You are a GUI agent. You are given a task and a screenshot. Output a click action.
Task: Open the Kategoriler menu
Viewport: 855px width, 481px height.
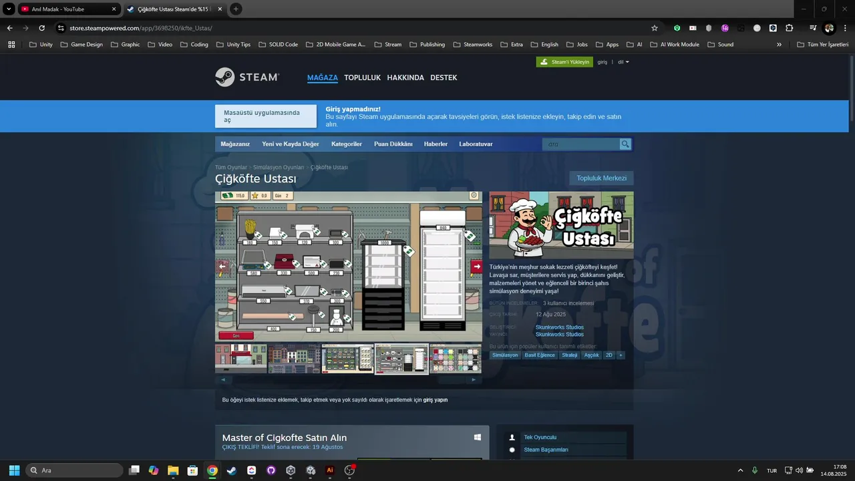click(347, 144)
